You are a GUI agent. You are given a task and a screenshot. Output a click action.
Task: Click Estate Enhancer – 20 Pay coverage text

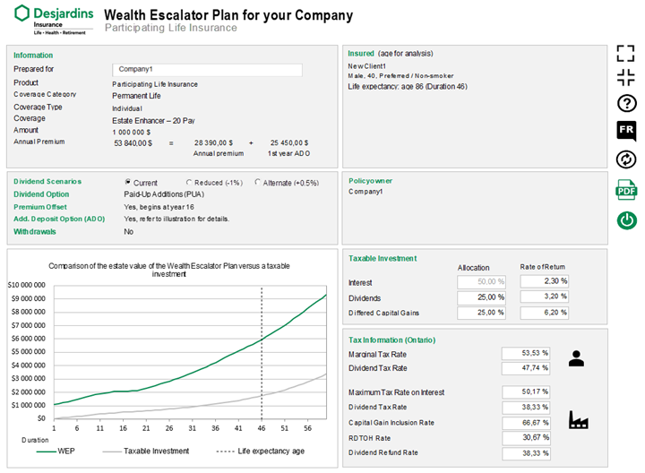point(153,121)
